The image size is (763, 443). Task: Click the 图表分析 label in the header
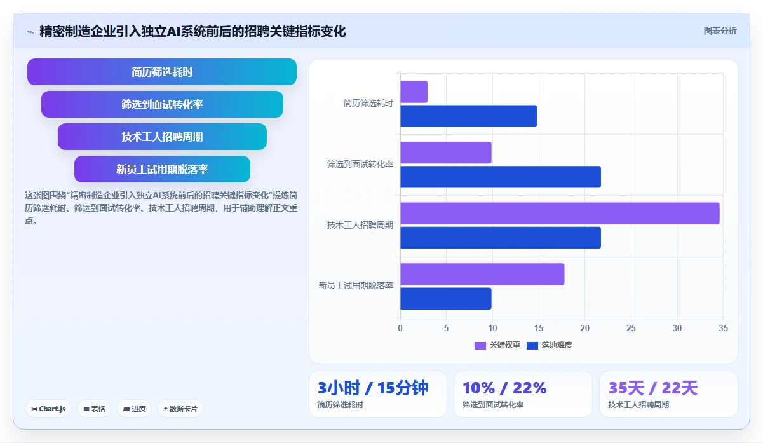click(x=720, y=31)
